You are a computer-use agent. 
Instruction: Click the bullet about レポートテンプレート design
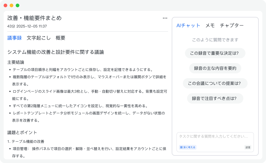point(89,117)
